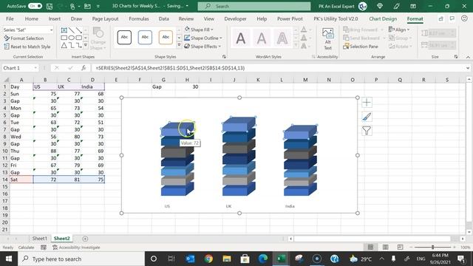This screenshot has height=266, width=473.
Task: Click Reset to Match Style
Action: (27, 47)
